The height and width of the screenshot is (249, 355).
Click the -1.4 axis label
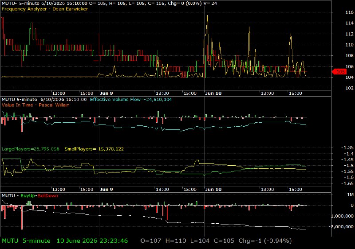point(349,154)
